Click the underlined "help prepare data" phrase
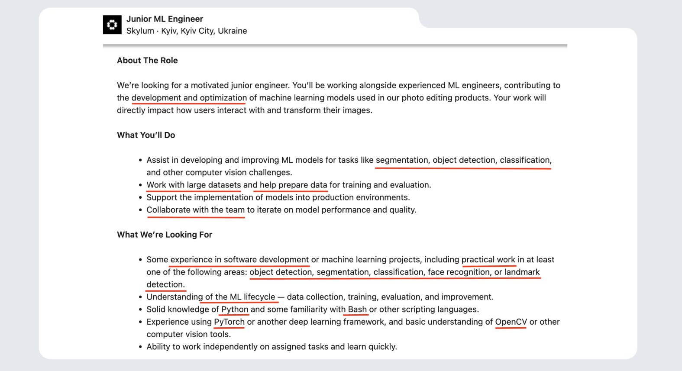The image size is (682, 371). tap(293, 185)
